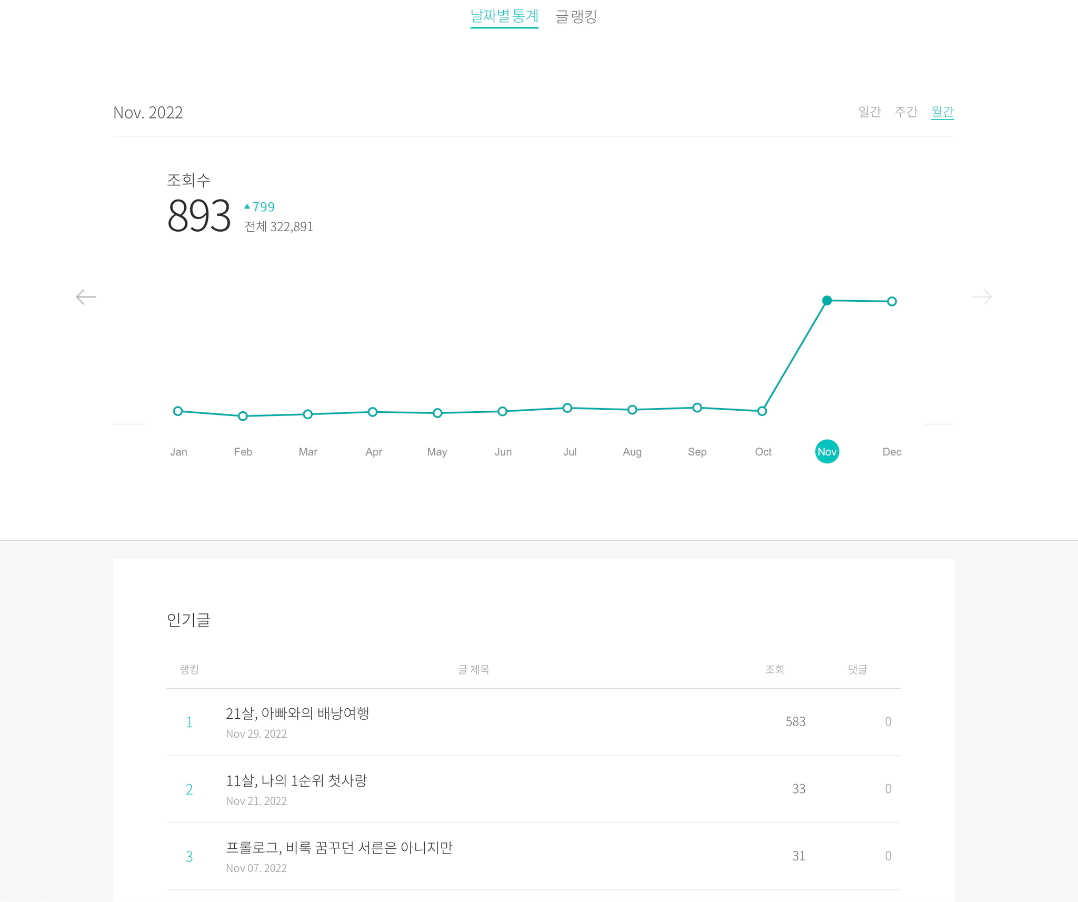Select the 주간 weekly view
Viewport: 1078px width, 902px height.
(x=906, y=112)
